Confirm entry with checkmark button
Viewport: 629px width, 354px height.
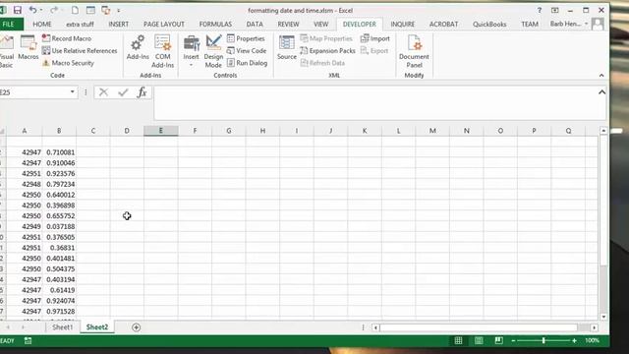pos(123,92)
